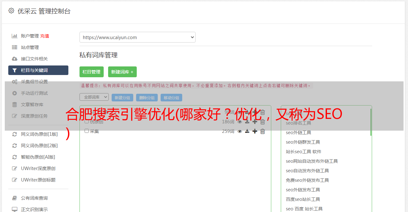Click the green keyword list scrollbar
Image resolution: width=408 pixels, height=212 pixels.
click(x=371, y=122)
